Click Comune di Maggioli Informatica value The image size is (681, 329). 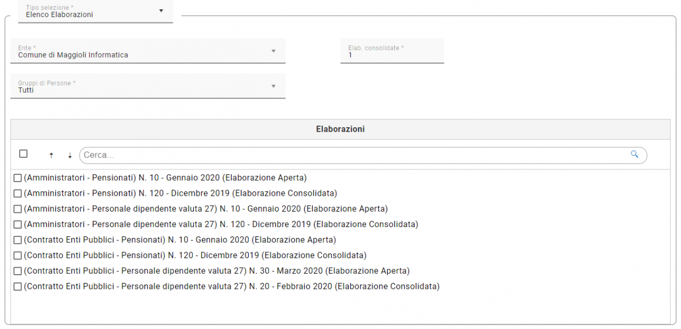coord(73,55)
